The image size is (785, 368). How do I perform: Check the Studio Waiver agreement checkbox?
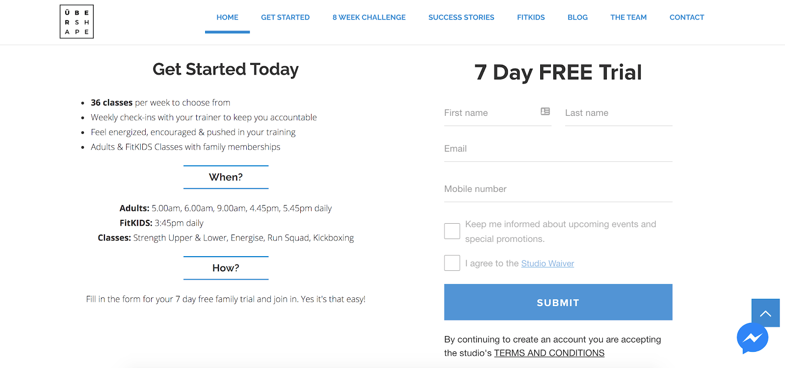click(x=451, y=263)
